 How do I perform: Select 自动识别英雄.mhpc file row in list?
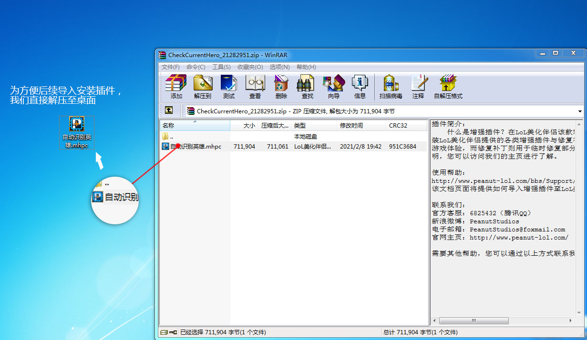(x=293, y=147)
